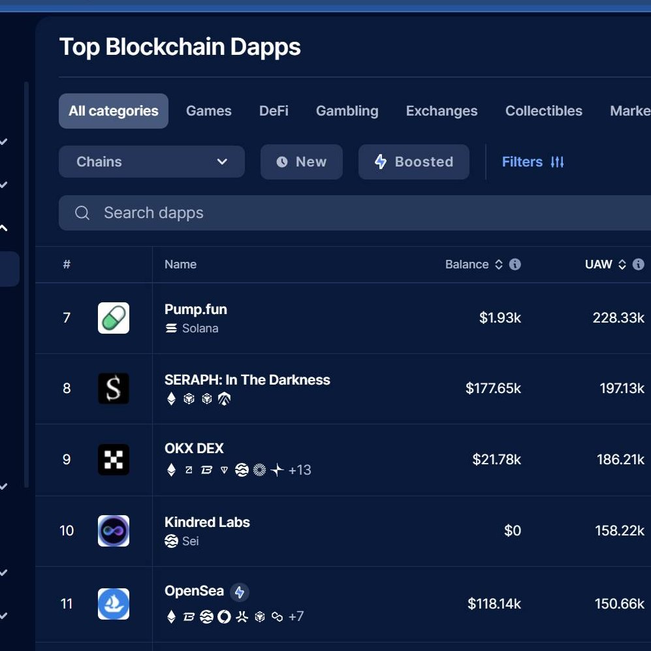Click the Sei chain icon in OKX DEX row
This screenshot has width=651, height=651.
242,470
